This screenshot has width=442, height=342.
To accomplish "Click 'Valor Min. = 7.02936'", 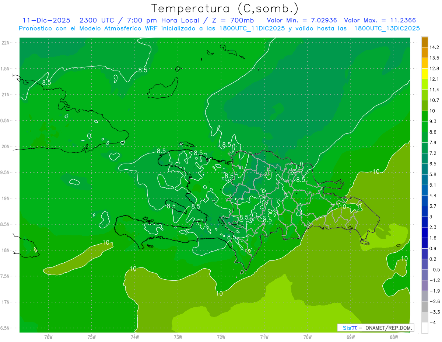I will 302,20.
